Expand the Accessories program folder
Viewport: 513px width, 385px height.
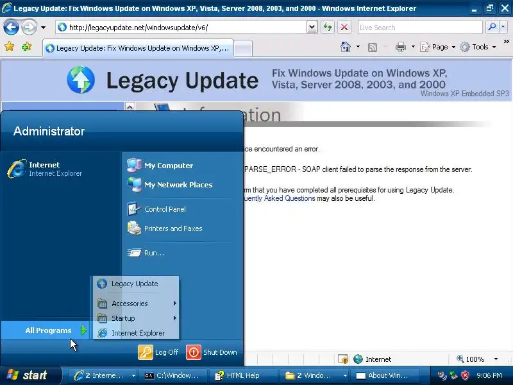point(136,304)
